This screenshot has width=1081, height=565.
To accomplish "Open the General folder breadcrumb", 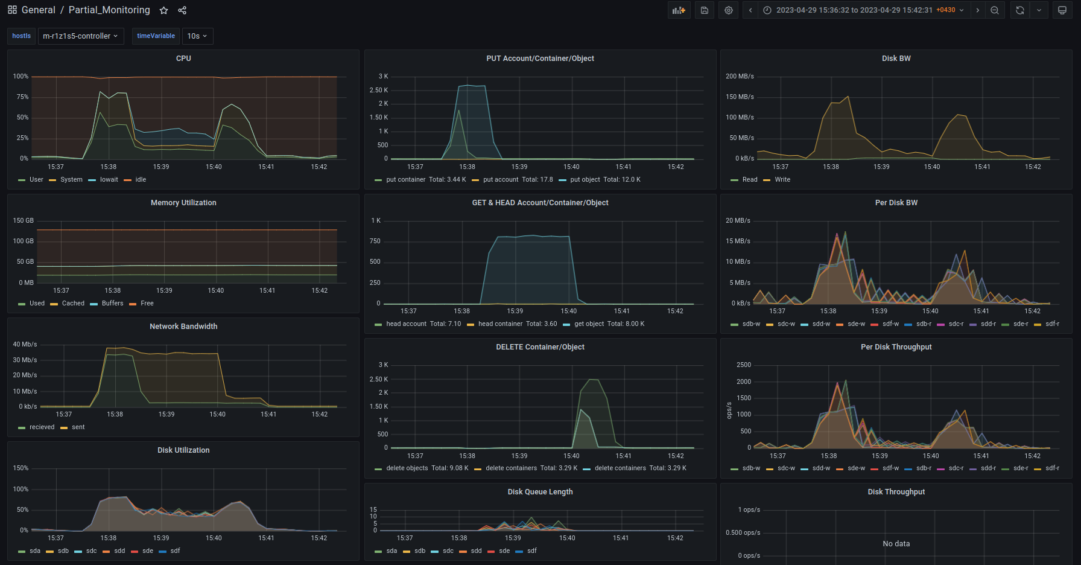I will [x=38, y=10].
